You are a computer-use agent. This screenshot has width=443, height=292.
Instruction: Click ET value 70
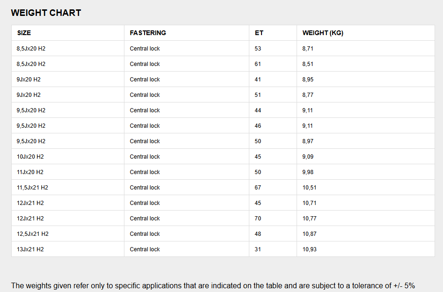[258, 218]
